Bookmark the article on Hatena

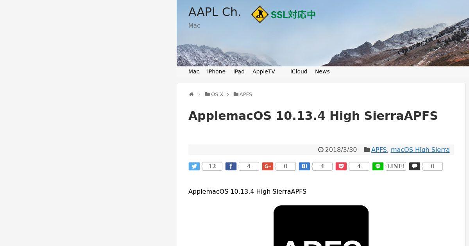(x=304, y=166)
